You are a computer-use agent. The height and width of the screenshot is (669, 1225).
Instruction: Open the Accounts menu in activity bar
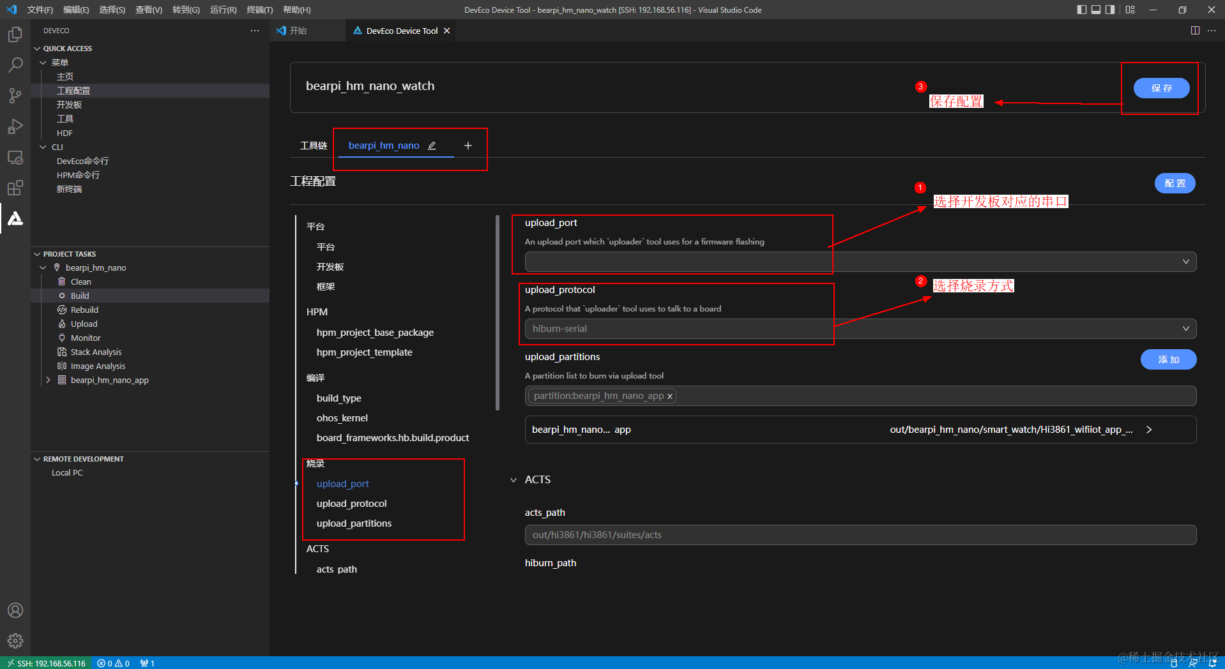pyautogui.click(x=15, y=610)
